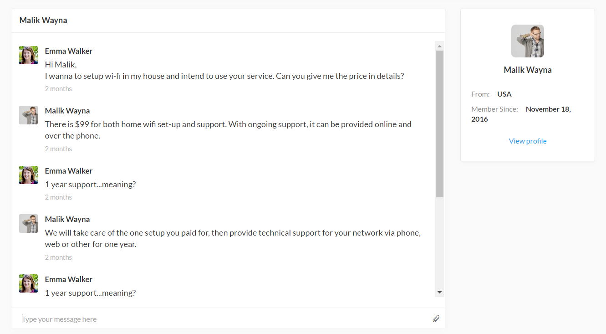Click Emma Walker's avatar on the first message
The height and width of the screenshot is (334, 606).
(28, 55)
